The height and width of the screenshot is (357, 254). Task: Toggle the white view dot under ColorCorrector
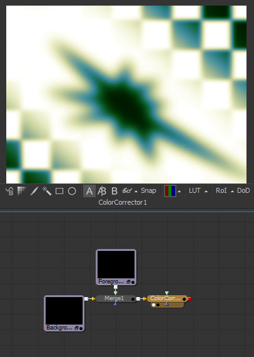click(x=153, y=305)
